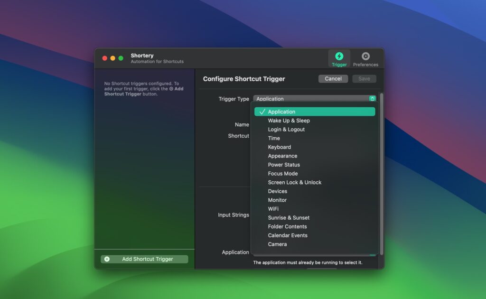486x299 pixels.
Task: Pick Screen Lock & Unlock option
Action: click(294, 182)
